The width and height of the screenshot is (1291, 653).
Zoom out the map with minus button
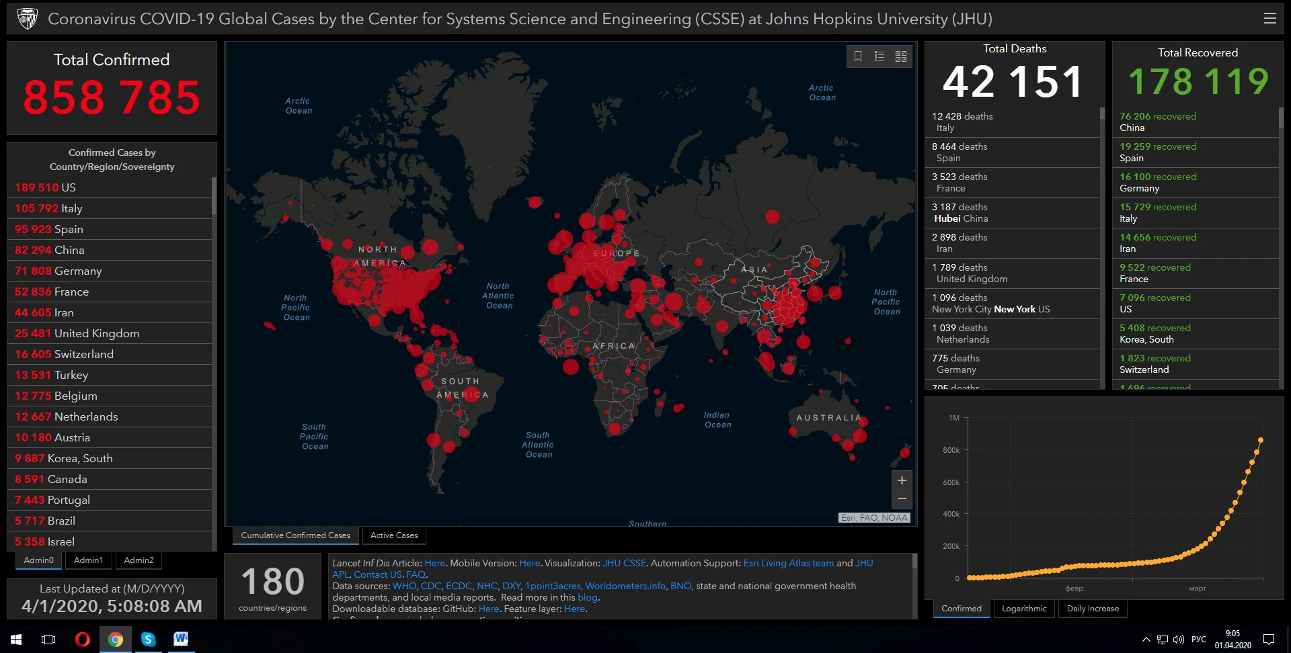(x=902, y=499)
